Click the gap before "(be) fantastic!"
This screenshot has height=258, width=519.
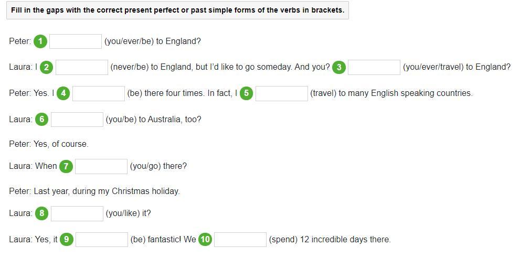[102, 240]
